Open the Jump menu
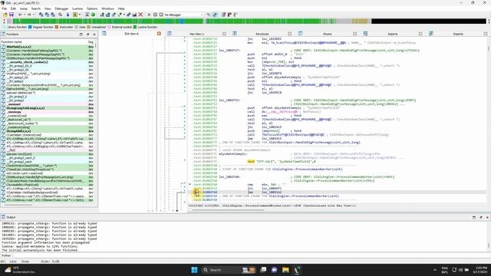This screenshot has height=276, width=491. pyautogui.click(x=24, y=8)
